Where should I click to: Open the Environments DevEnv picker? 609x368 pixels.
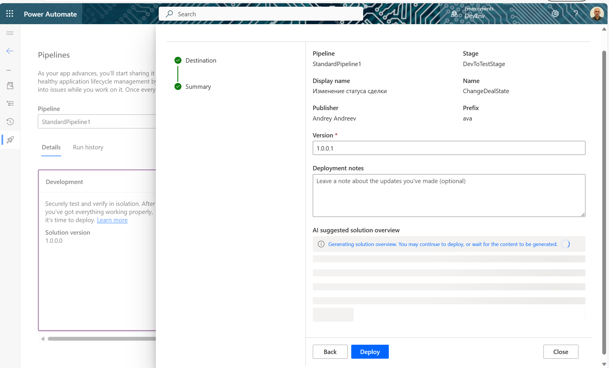(473, 13)
